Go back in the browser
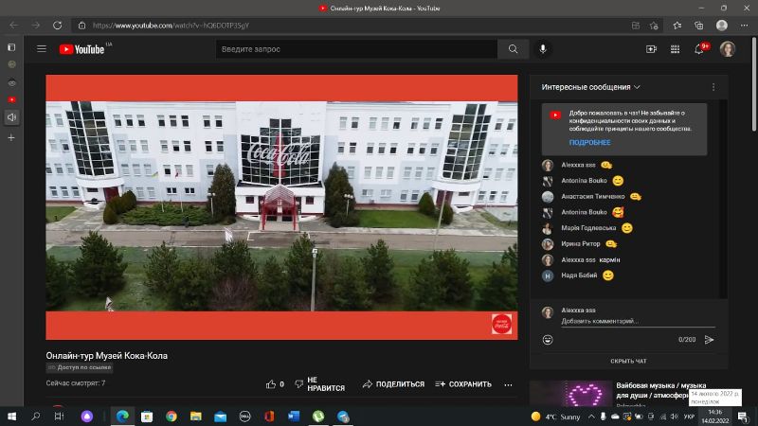Image resolution: width=758 pixels, height=426 pixels. 14,26
